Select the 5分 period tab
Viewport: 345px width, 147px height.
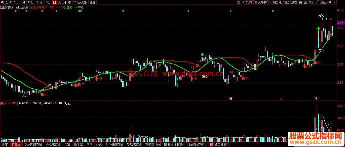(x=23, y=2)
